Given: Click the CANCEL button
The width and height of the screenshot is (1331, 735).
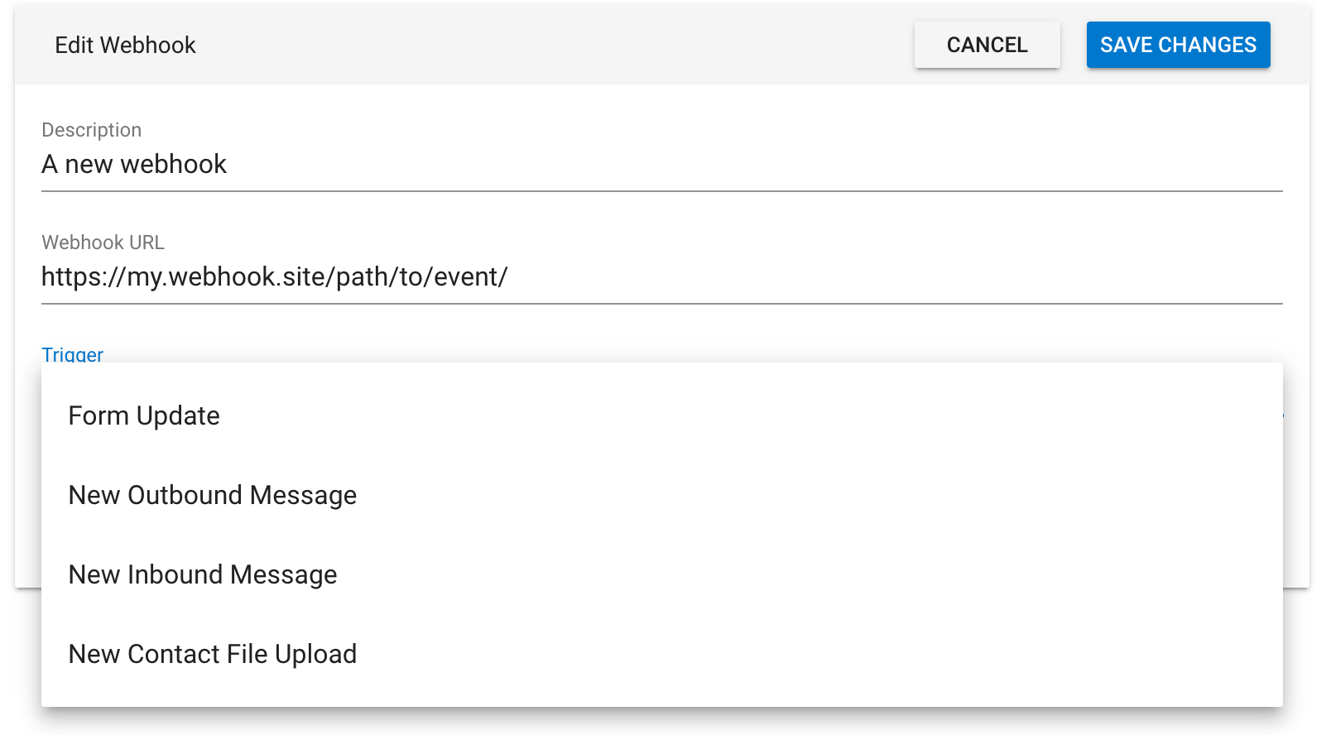Looking at the screenshot, I should (x=987, y=45).
